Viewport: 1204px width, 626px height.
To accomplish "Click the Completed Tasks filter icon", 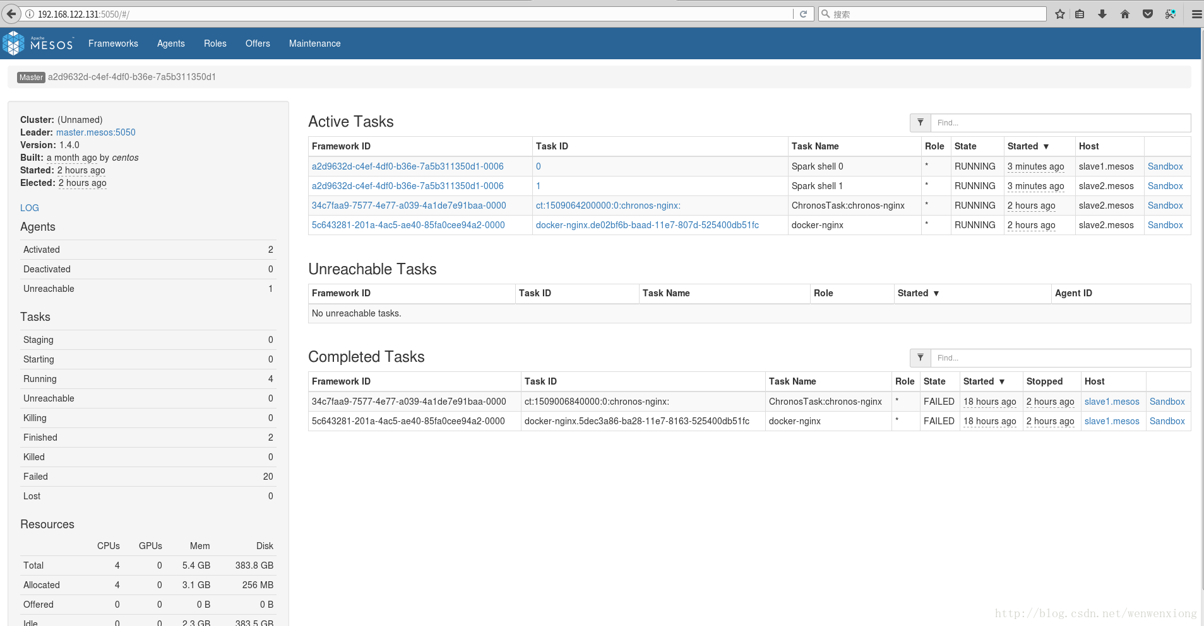I will [921, 358].
